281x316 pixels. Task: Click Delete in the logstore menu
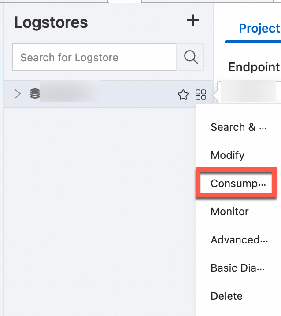click(227, 296)
